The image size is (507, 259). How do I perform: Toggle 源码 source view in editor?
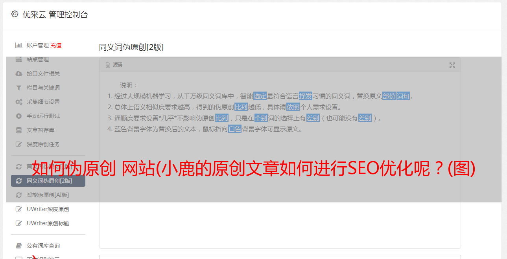114,65
